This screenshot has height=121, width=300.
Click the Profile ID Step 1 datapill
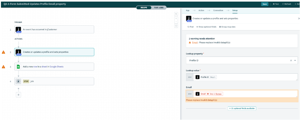[206, 77]
